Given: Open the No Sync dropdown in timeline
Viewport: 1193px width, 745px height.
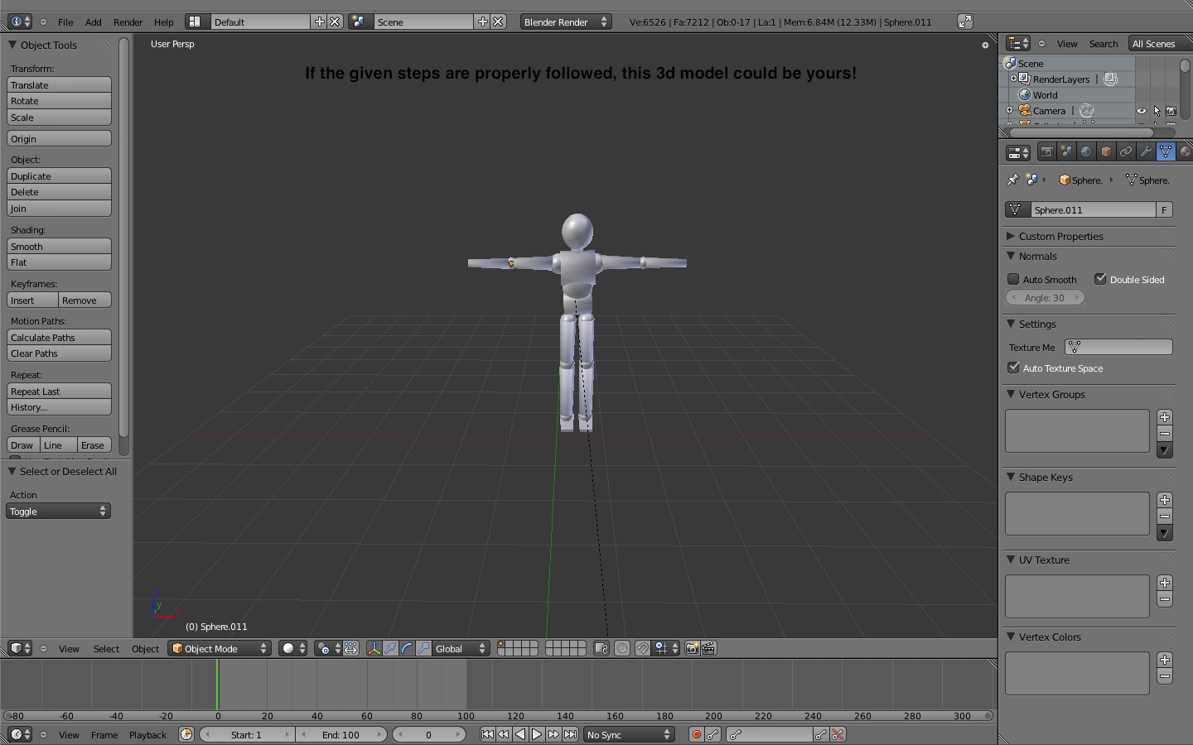Looking at the screenshot, I should (628, 734).
